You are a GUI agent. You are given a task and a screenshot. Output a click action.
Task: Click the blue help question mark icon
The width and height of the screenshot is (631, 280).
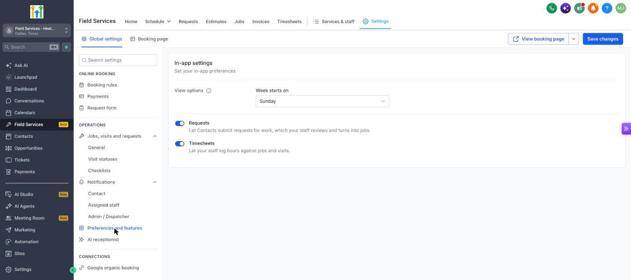click(x=607, y=8)
